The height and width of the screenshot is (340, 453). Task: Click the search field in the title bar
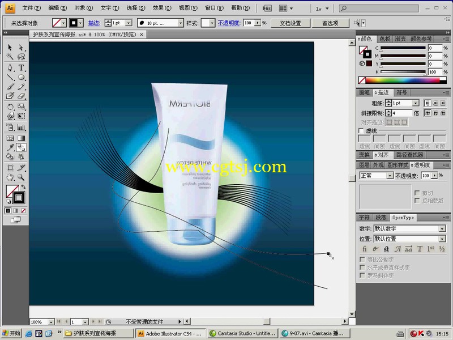[x=378, y=8]
